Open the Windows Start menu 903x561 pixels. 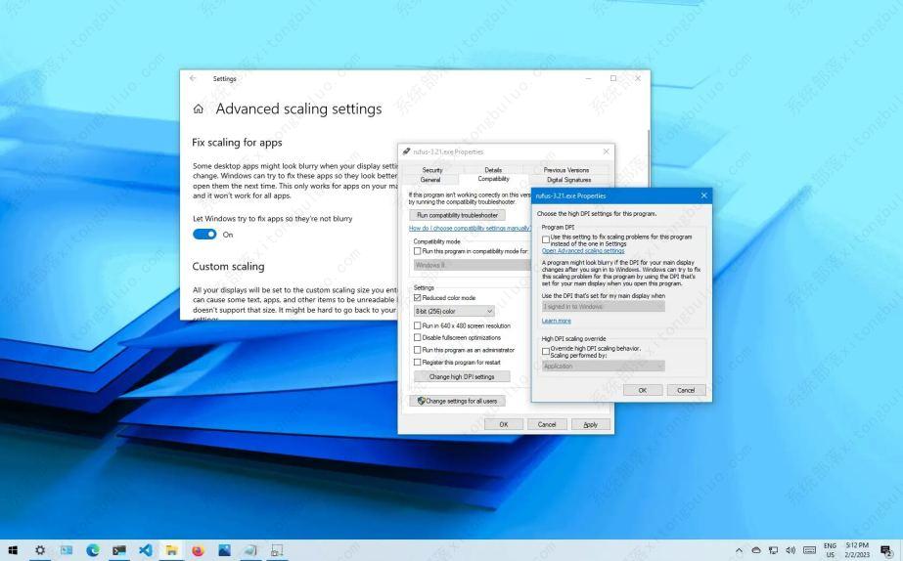point(13,550)
